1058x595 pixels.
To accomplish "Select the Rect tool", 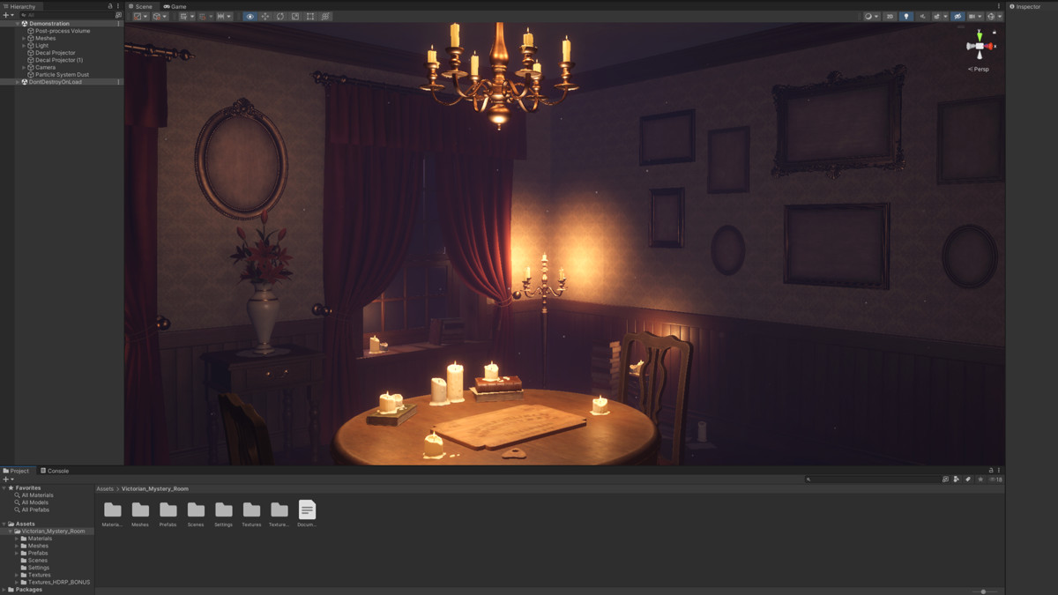I will pyautogui.click(x=309, y=16).
